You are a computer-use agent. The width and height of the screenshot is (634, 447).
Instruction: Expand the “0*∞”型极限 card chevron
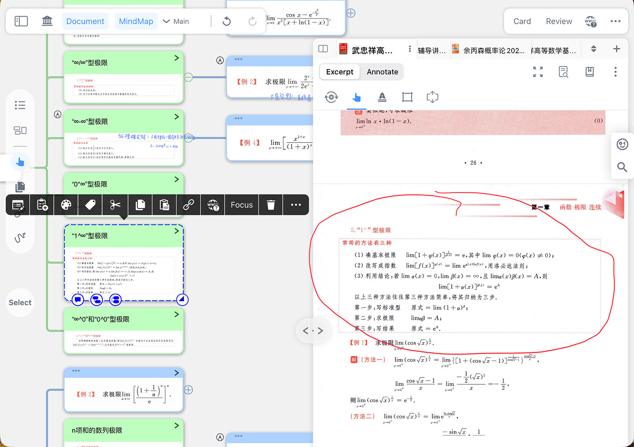click(177, 179)
